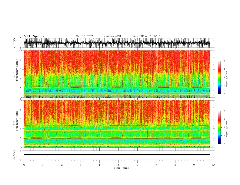Click the time axis tick label "5"
240x185 pixels.
(118, 165)
